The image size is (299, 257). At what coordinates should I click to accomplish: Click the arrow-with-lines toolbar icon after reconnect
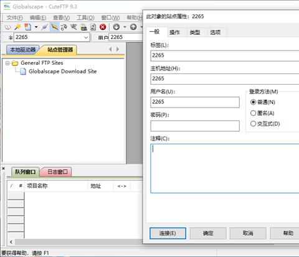[74, 27]
